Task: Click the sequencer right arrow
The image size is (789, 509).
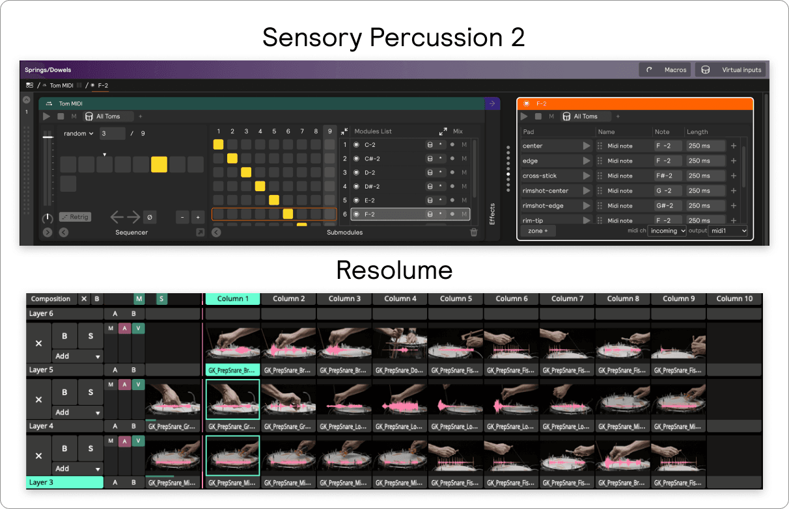Action: [133, 217]
